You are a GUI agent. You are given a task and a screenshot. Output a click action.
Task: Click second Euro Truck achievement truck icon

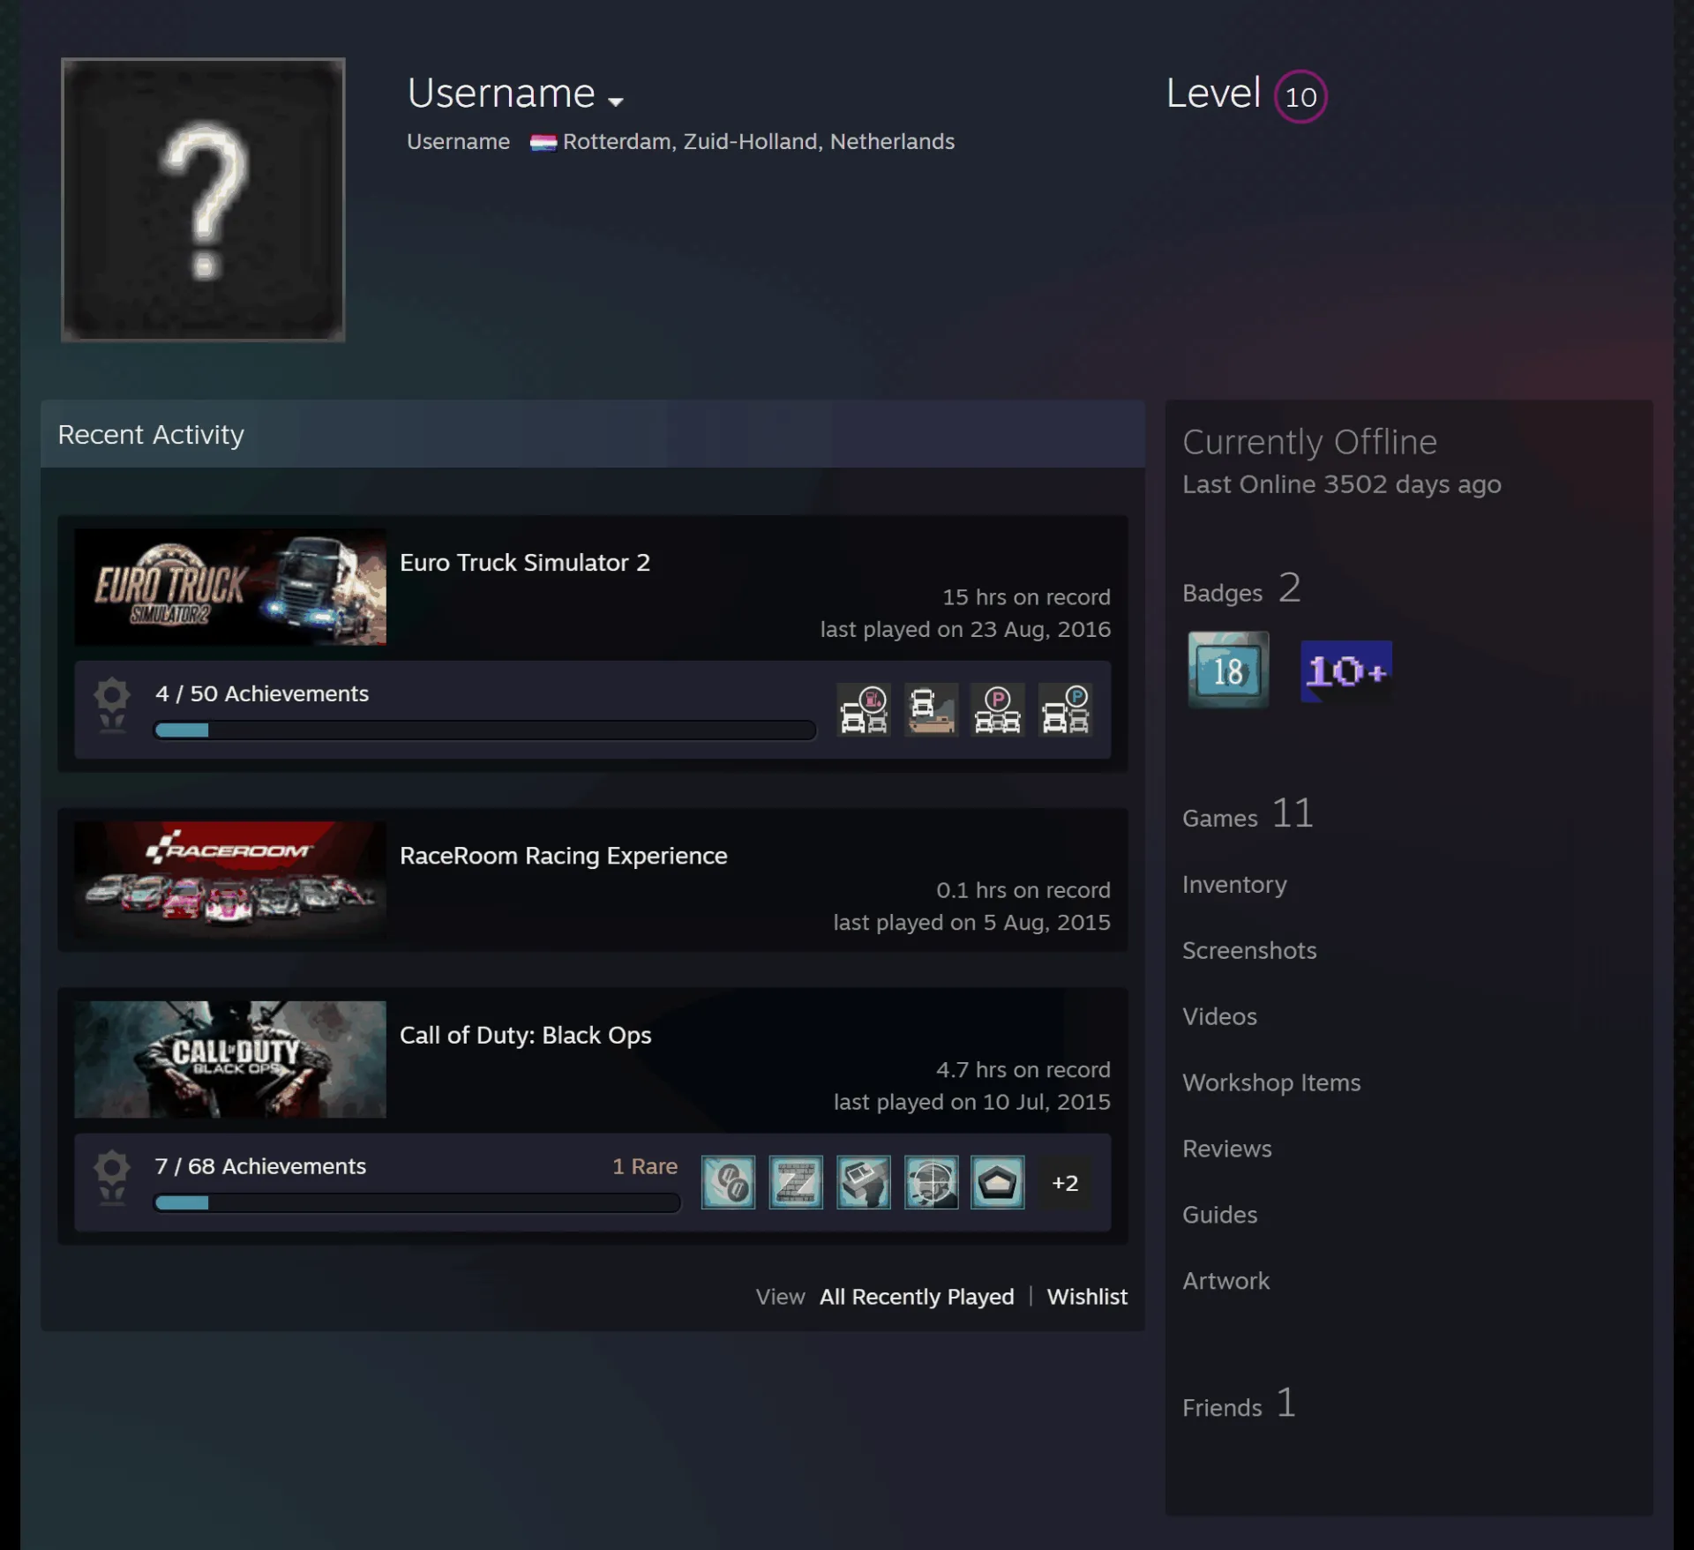click(931, 709)
